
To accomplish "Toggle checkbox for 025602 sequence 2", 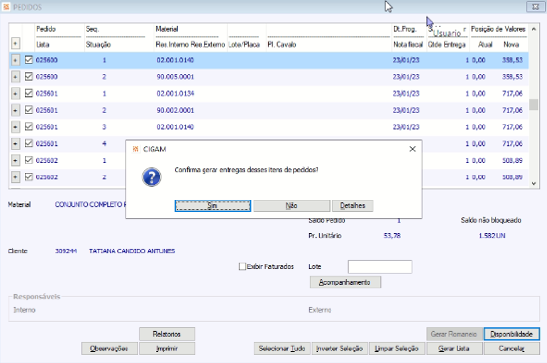I will pos(28,177).
